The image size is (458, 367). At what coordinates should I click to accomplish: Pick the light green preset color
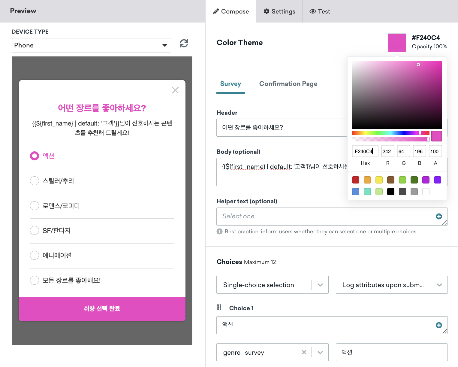(x=402, y=180)
